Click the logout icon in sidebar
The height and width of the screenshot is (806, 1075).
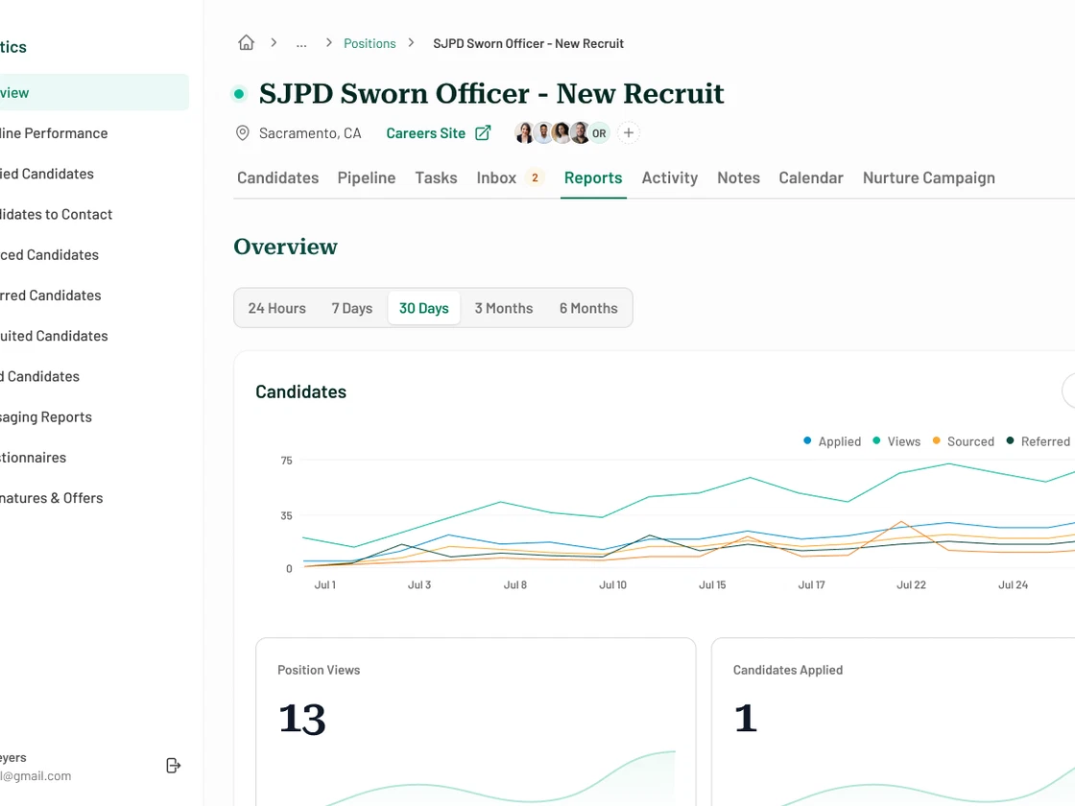click(x=174, y=766)
